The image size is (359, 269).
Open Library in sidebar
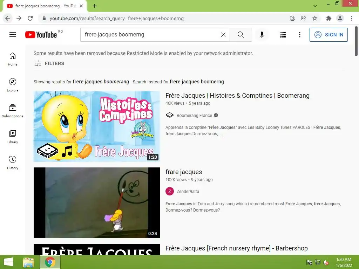13,137
